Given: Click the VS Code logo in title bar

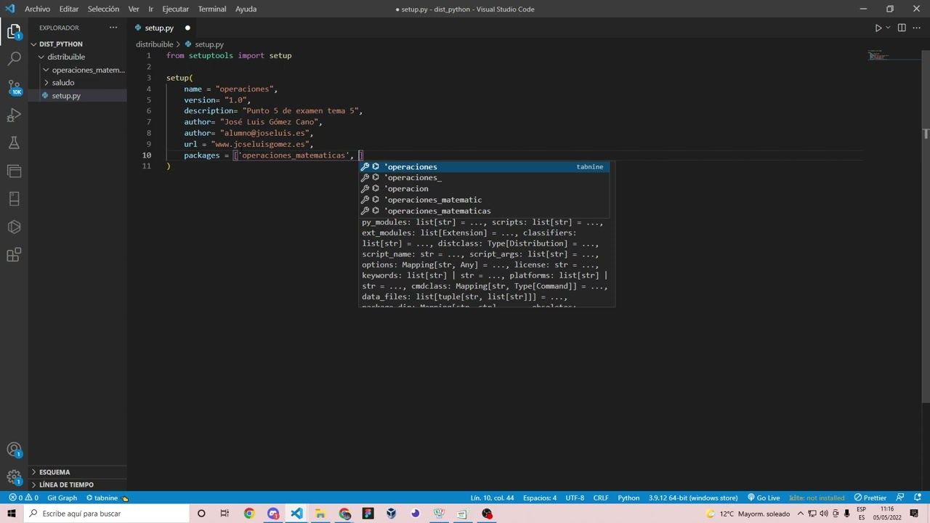Looking at the screenshot, I should coord(10,9).
